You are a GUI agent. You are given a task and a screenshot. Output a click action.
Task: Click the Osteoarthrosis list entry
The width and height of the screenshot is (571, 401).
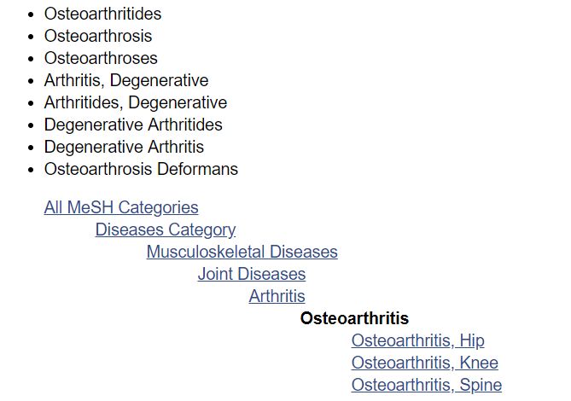point(98,36)
